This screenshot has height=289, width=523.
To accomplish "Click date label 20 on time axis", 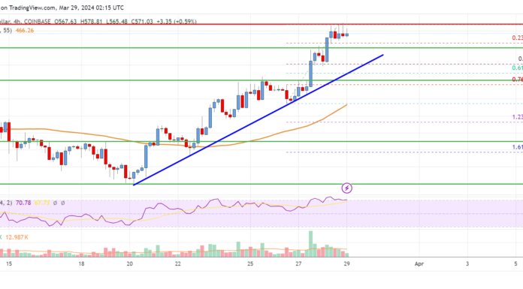I will [x=129, y=263].
